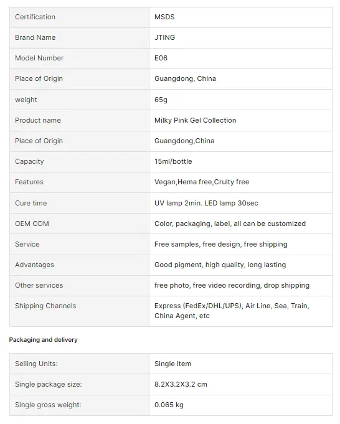
Task: Select the E06 model number value
Action: (161, 58)
